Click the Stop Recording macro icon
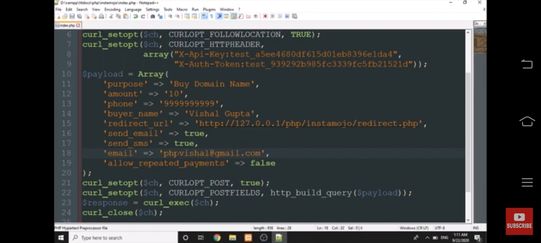Image resolution: width=541 pixels, height=243 pixels. [272, 16]
